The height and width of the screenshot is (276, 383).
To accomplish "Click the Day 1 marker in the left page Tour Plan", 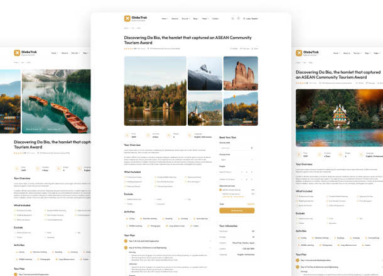I will coord(16,274).
